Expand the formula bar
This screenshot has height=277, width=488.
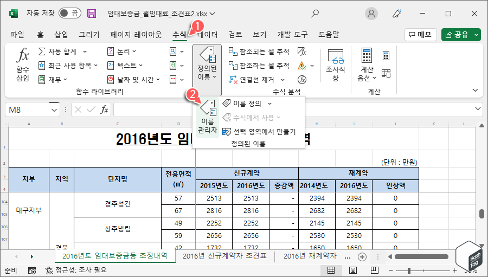coord(478,109)
